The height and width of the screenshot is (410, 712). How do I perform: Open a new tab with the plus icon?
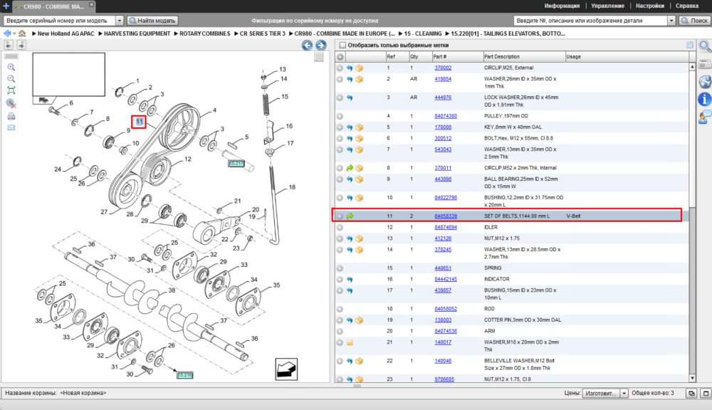(6, 6)
